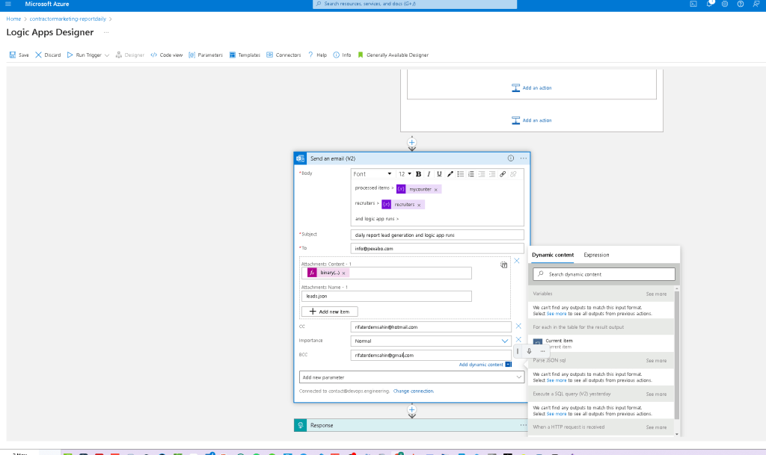Click Search dynamic content box
Viewport: 766px width, 455px height.
coord(604,274)
